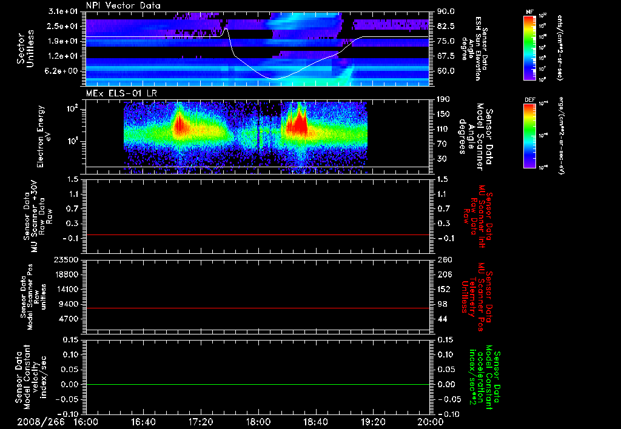Click the 67.5 sun elevation tick label
The height and width of the screenshot is (429, 621).
point(446,56)
